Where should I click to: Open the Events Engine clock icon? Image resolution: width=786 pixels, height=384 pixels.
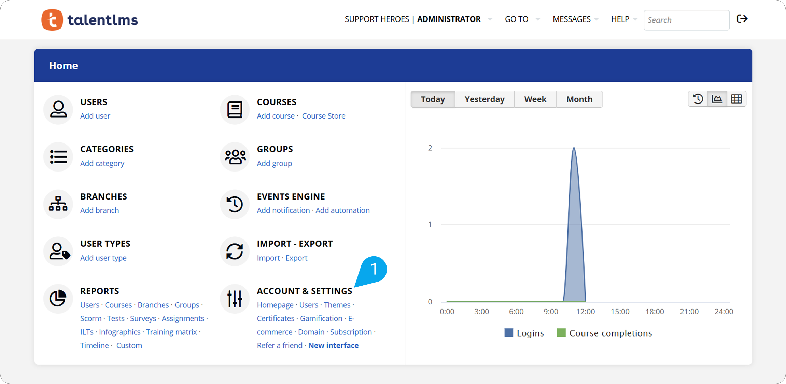tap(235, 204)
